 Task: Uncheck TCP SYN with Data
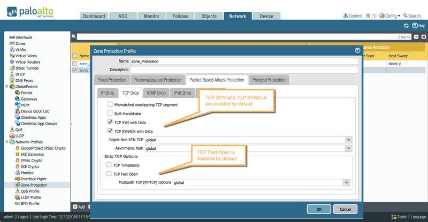(110, 122)
